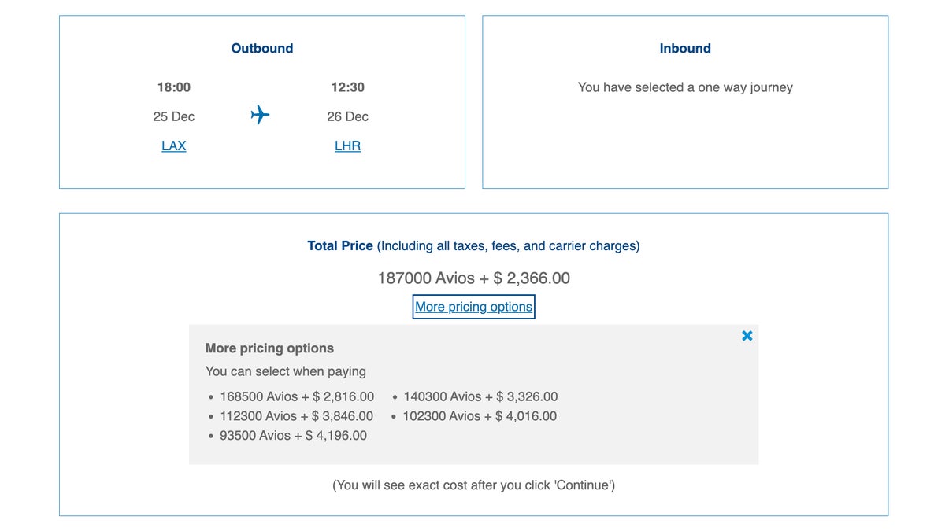Click the Inbound panel header

click(x=684, y=48)
